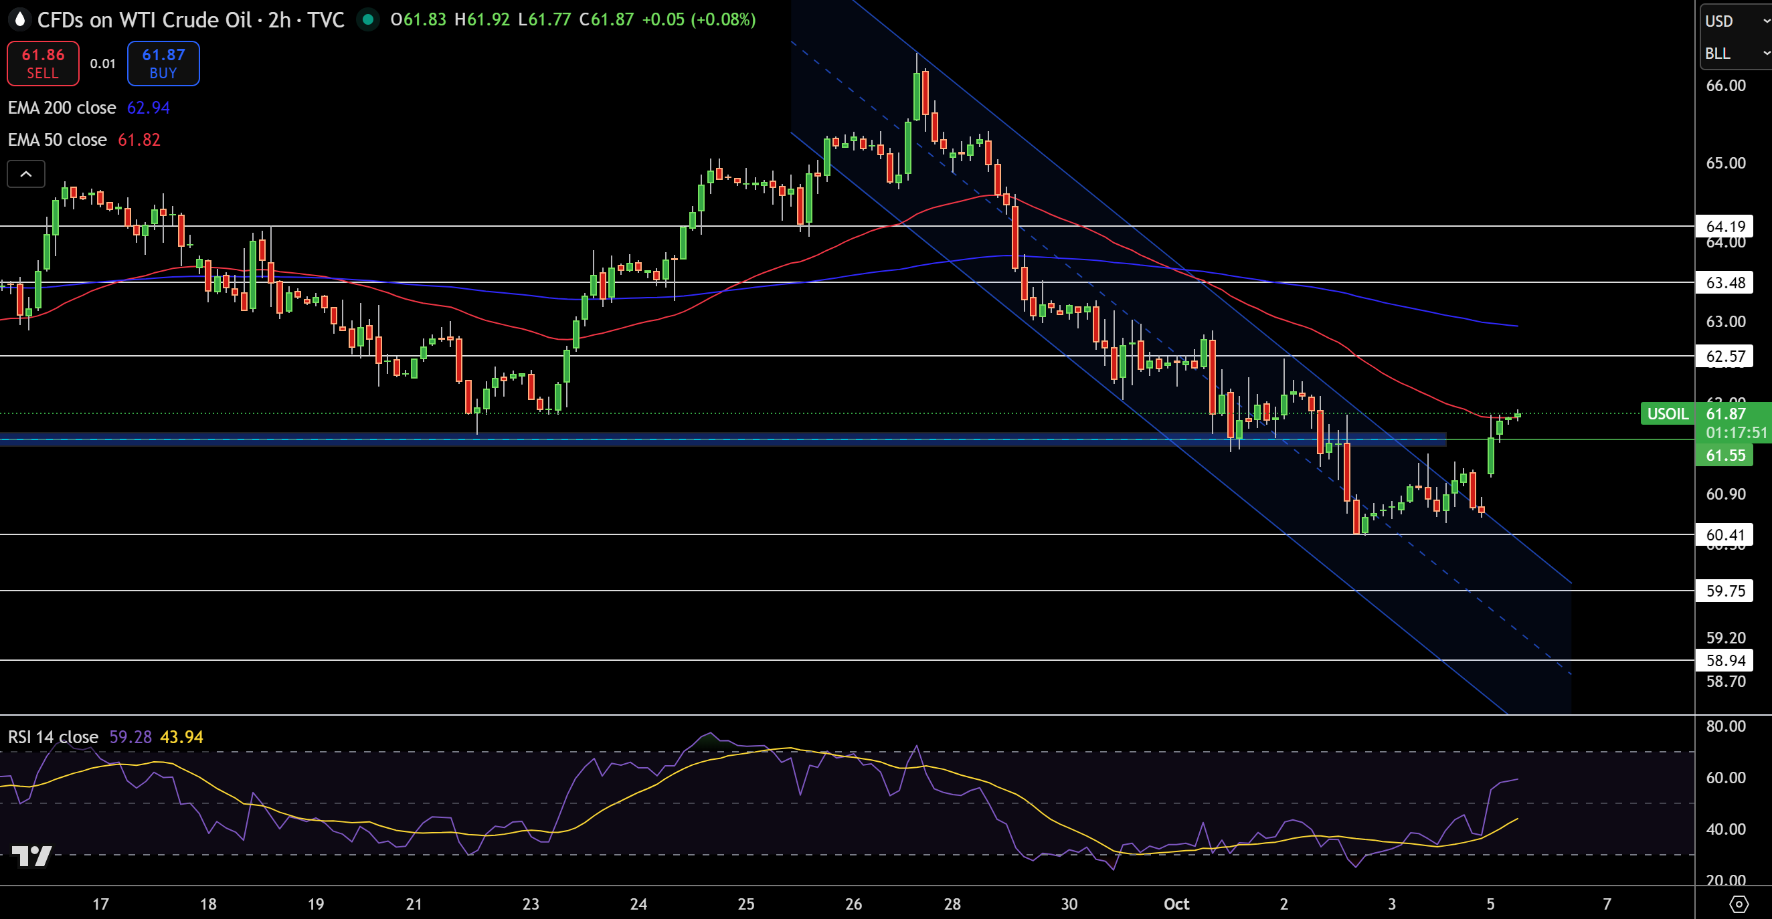Click the red 61.86 SELL button
Image resolution: width=1772 pixels, height=919 pixels.
[43, 64]
